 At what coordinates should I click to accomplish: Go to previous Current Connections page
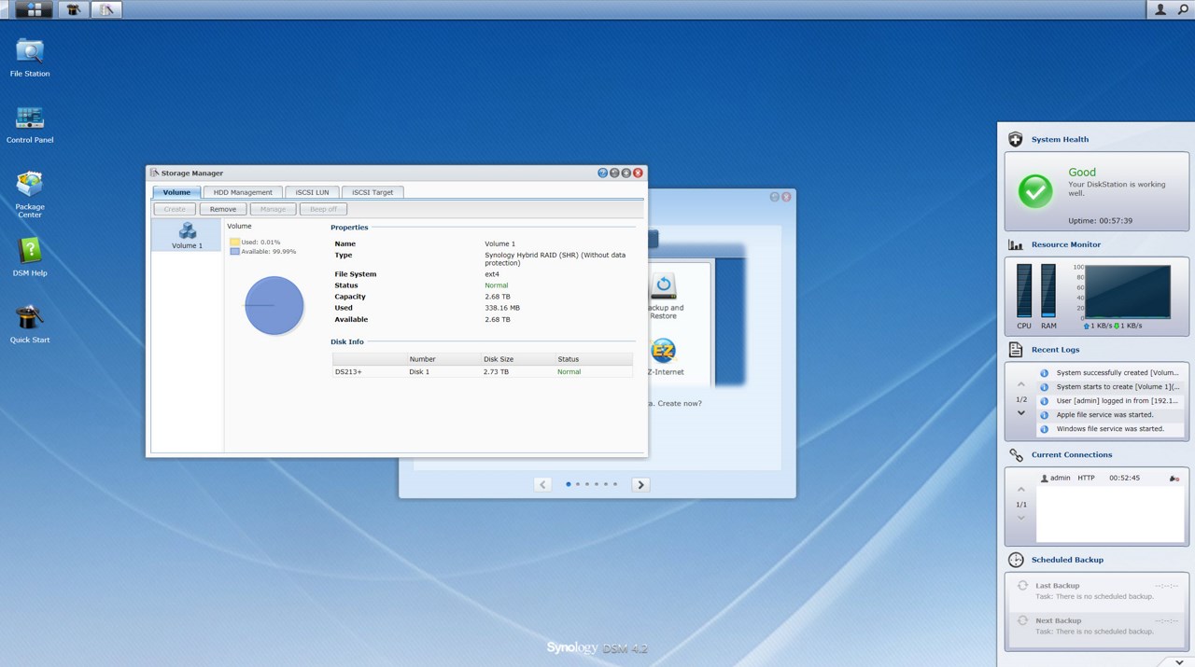(1021, 490)
